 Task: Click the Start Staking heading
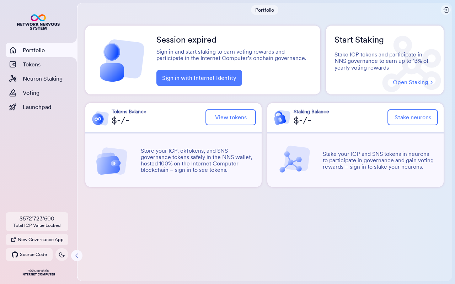tap(359, 40)
